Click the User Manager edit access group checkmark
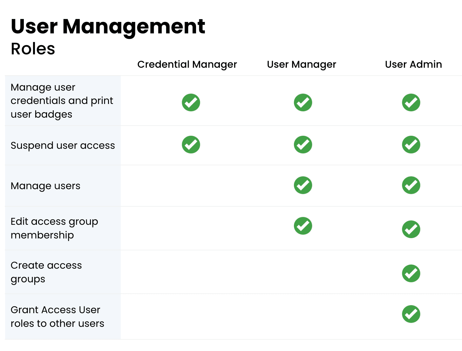Image resolution: width=462 pixels, height=351 pixels. pyautogui.click(x=303, y=226)
